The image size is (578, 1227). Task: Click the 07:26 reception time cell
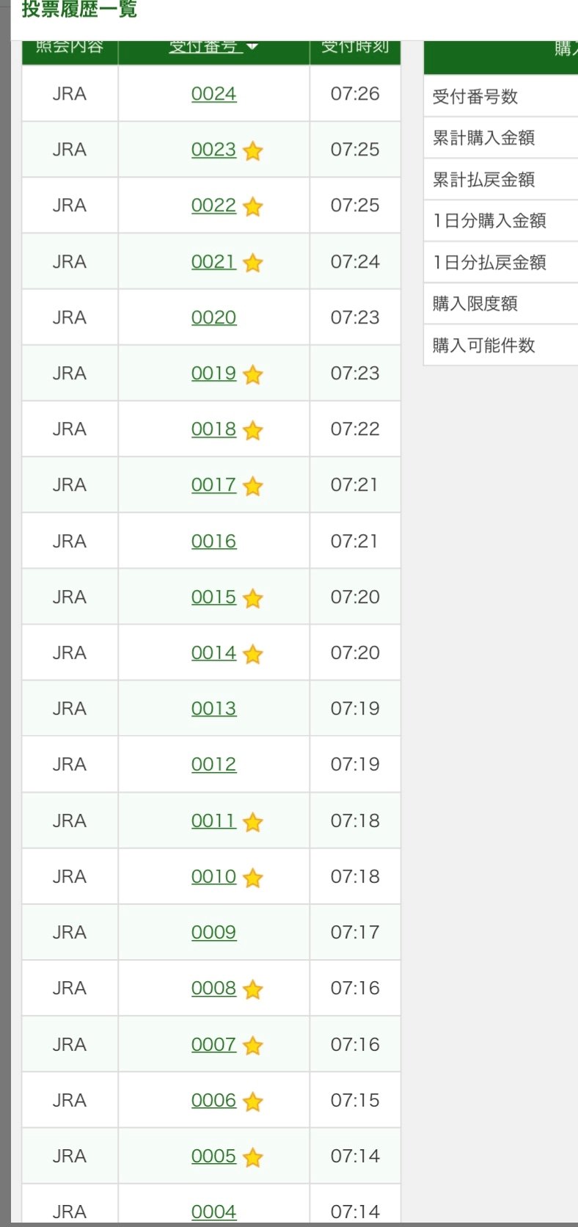tap(355, 94)
